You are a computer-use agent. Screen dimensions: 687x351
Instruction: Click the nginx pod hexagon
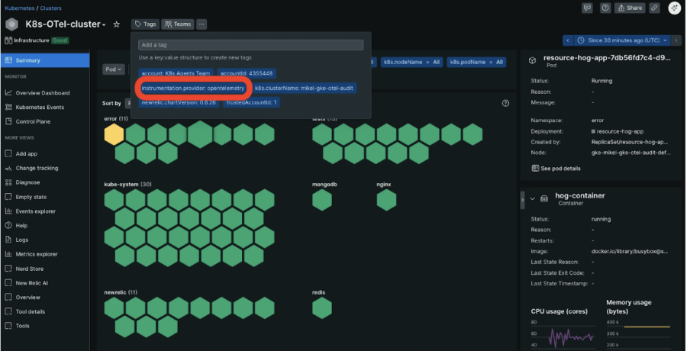[386, 200]
